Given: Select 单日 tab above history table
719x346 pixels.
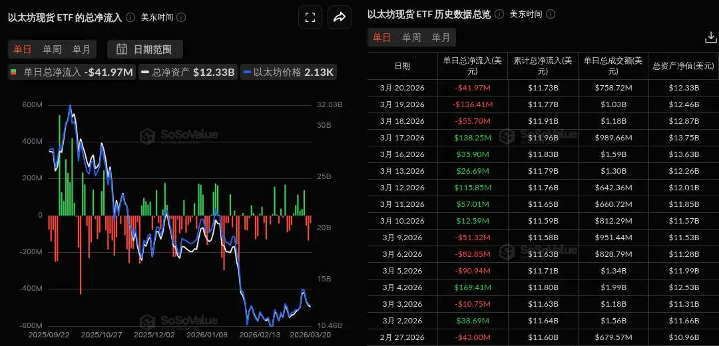Looking at the screenshot, I should coord(382,37).
